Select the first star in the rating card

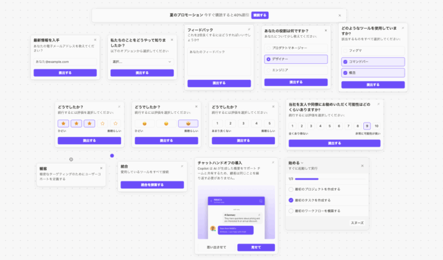click(63, 123)
